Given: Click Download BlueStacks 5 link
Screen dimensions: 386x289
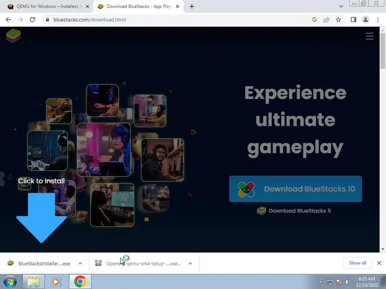Looking at the screenshot, I should click(294, 211).
